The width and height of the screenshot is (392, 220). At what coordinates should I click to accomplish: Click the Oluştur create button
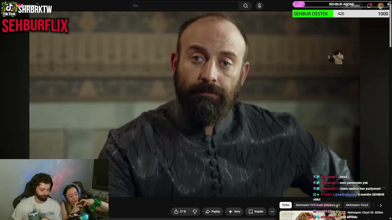click(x=353, y=5)
